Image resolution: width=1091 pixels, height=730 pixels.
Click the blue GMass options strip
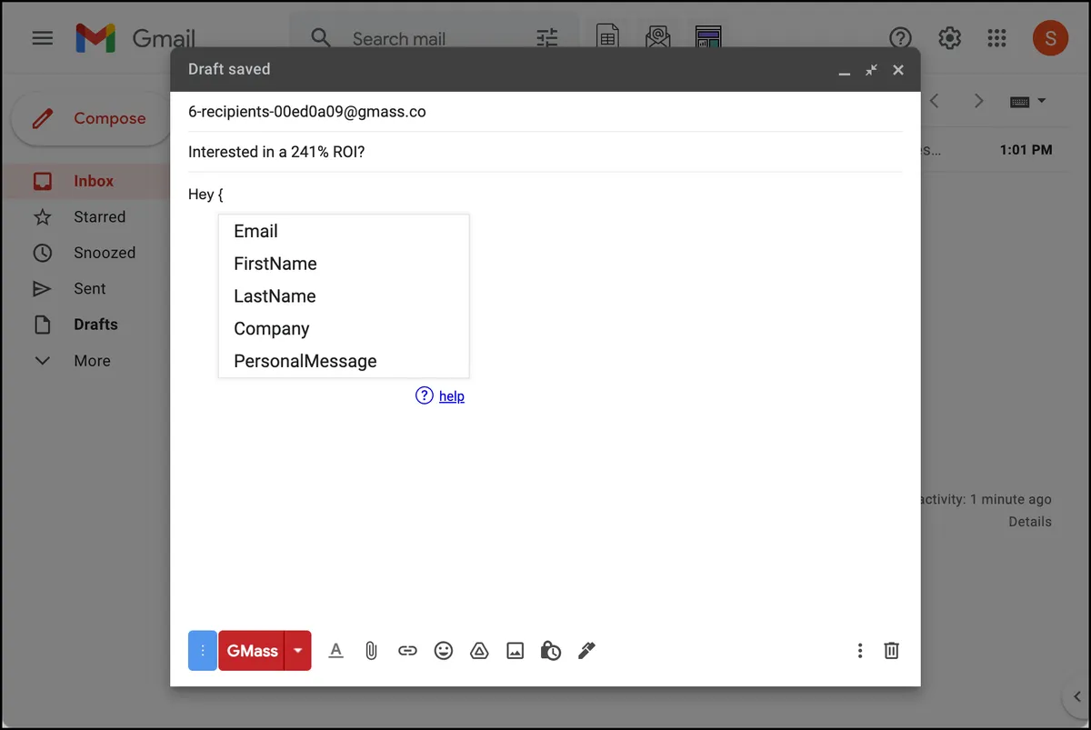point(202,651)
